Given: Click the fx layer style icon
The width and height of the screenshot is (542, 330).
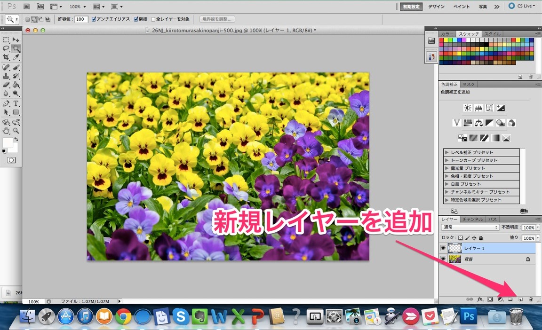Looking at the screenshot, I should tap(480, 299).
